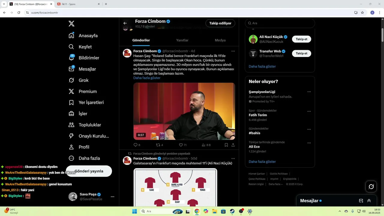
Task: Open @forzacimbomtr handle on first post
Action: coord(175,51)
